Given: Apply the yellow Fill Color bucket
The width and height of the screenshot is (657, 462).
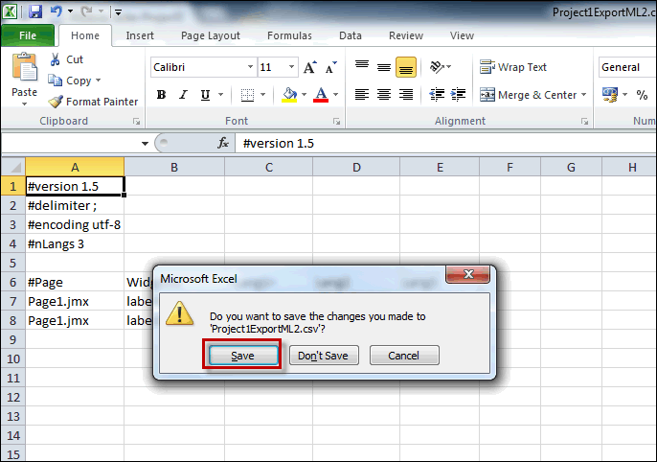Looking at the screenshot, I should pos(289,95).
